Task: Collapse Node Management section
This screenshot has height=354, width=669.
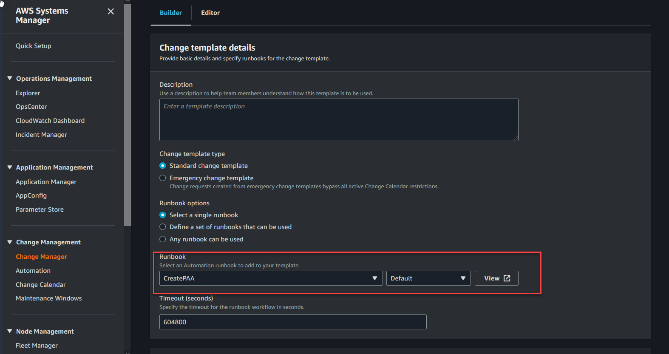Action: click(10, 331)
